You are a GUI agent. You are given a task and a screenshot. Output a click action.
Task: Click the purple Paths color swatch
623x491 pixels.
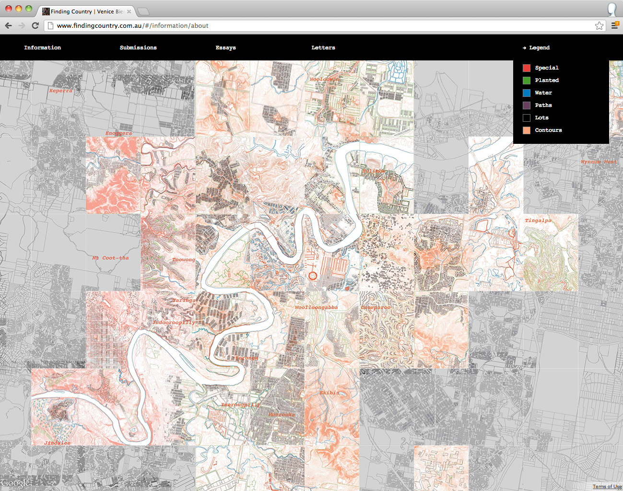coord(527,105)
